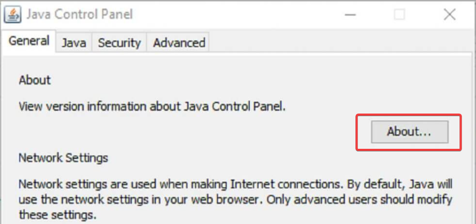Click the Java Control Panel title text
Image resolution: width=476 pixels, height=224 pixels.
[80, 15]
